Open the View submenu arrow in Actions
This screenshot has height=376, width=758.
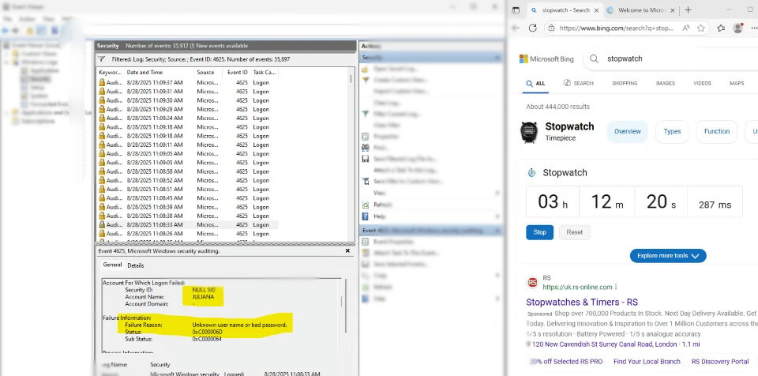tap(498, 193)
